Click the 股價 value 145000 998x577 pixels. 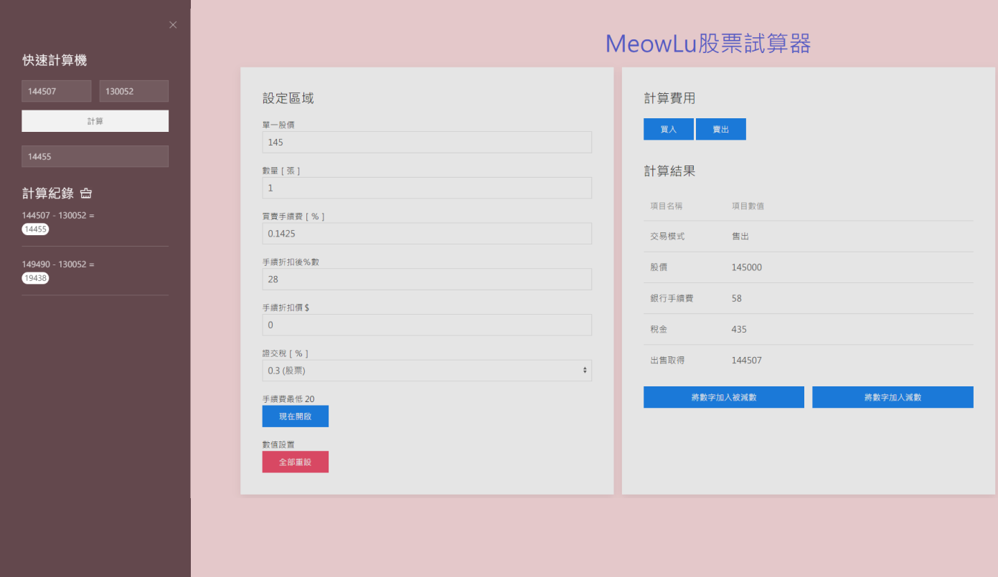[747, 267]
